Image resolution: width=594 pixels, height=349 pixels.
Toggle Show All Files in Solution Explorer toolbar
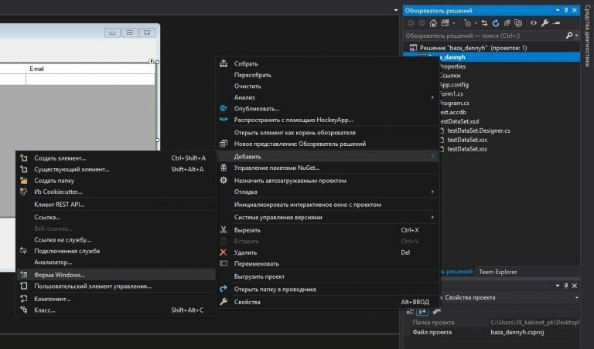(518, 23)
